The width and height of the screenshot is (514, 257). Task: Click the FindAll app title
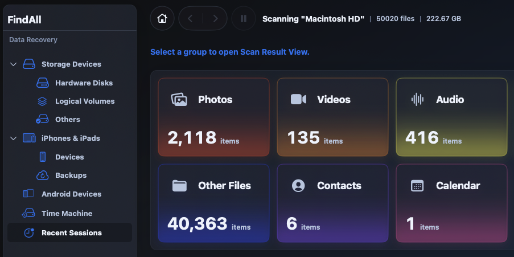tap(24, 20)
